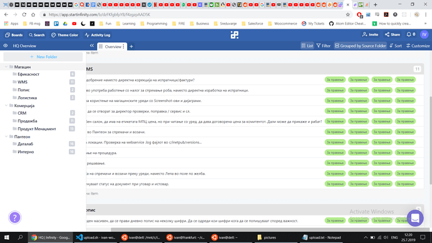Open the chat support widget

415,218
